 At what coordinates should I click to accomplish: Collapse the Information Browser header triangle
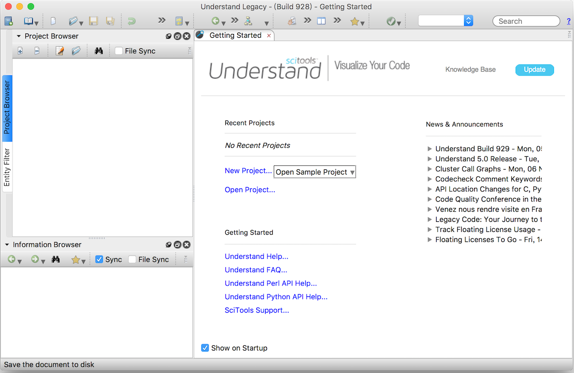click(7, 245)
